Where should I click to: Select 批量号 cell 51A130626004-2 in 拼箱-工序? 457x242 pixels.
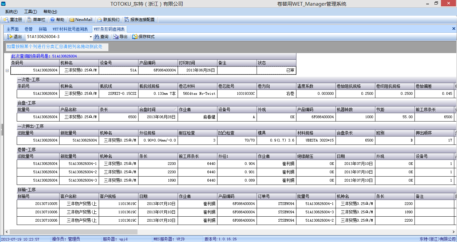[316, 221]
